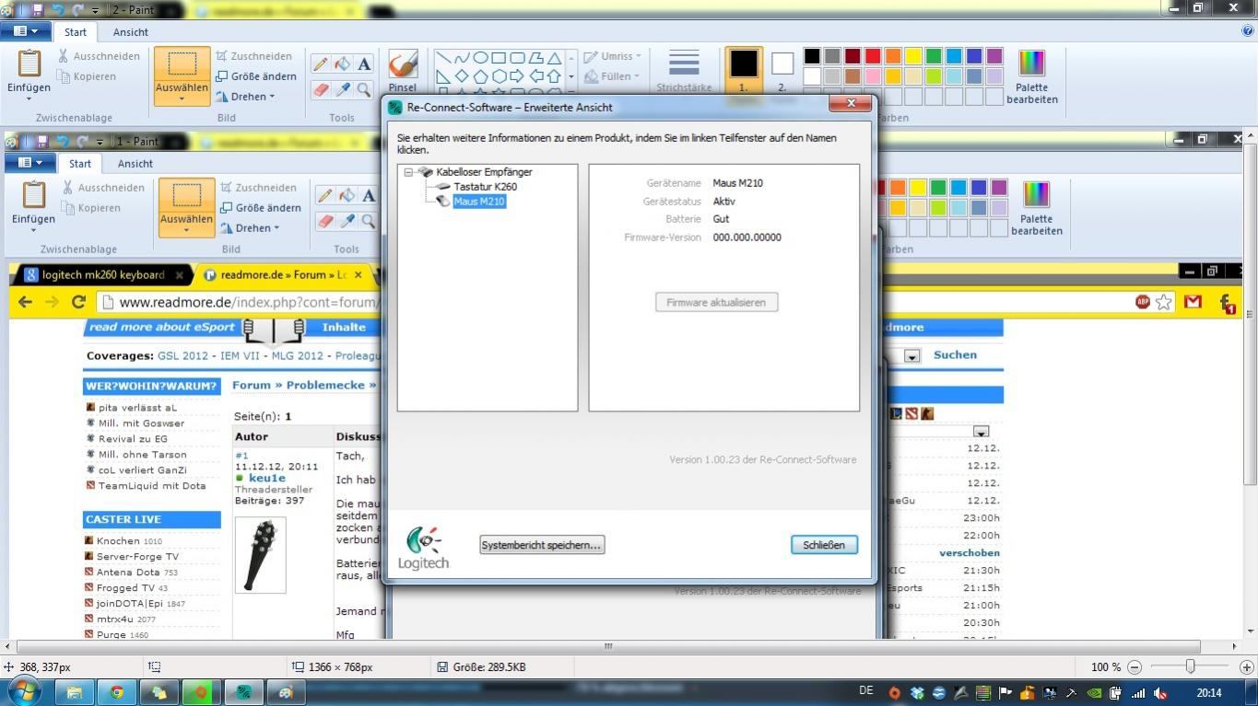Click the zoom slider handle in the status bar
Screen dimensions: 1258x706
pyautogui.click(x=1190, y=666)
